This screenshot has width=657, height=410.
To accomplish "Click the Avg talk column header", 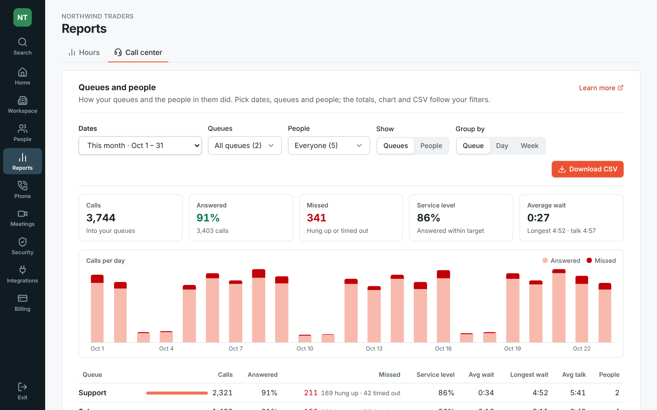I will tap(574, 375).
